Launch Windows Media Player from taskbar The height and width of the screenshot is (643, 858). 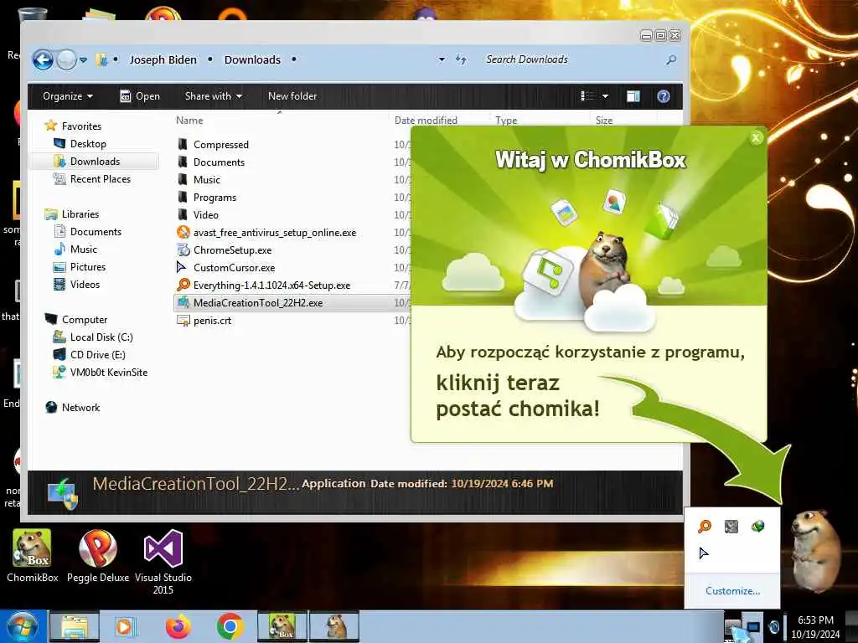tap(124, 626)
